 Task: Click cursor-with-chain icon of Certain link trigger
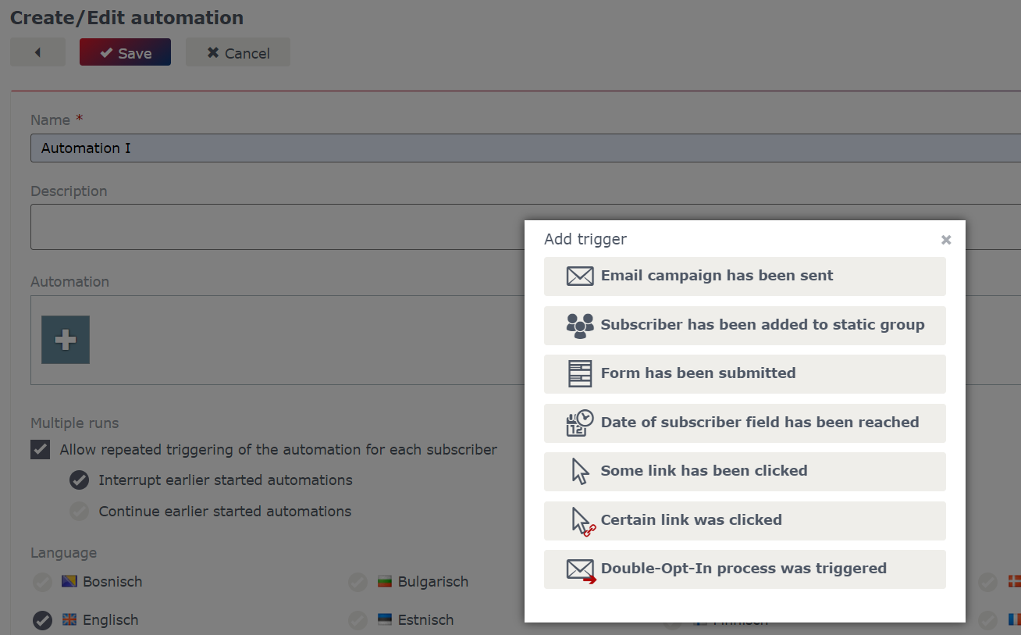tap(583, 521)
